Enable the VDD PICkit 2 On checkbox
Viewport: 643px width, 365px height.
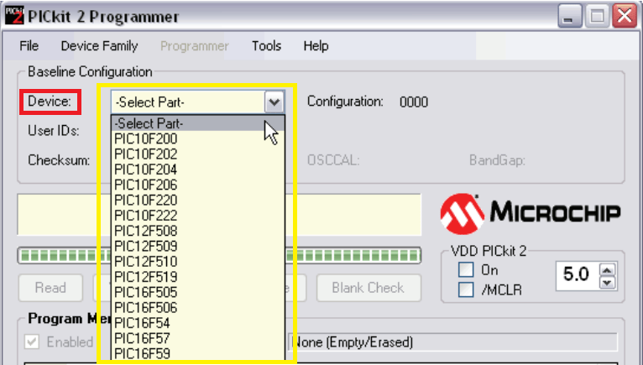(x=466, y=271)
